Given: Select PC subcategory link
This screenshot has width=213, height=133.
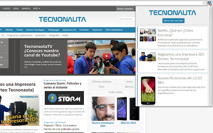Looking at the screenshot, I should click(x=3, y=35).
